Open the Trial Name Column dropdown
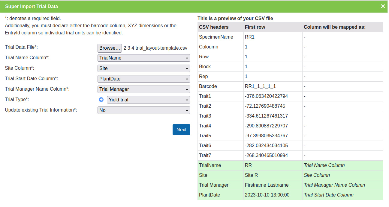The width and height of the screenshot is (389, 207). (143, 58)
